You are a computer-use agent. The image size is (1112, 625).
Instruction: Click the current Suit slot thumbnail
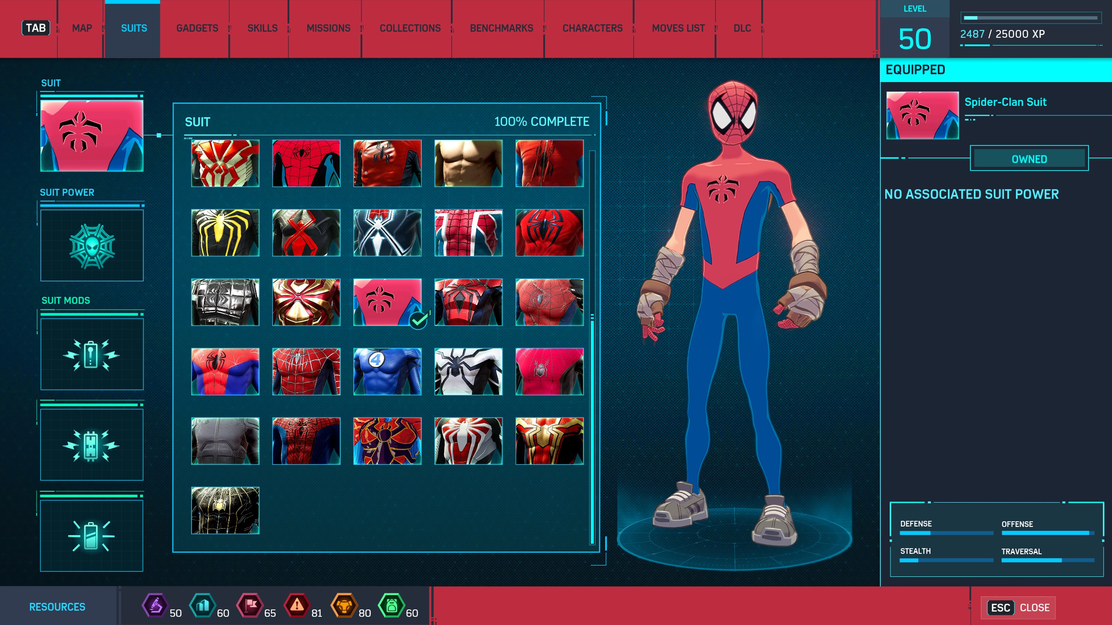[x=92, y=136]
